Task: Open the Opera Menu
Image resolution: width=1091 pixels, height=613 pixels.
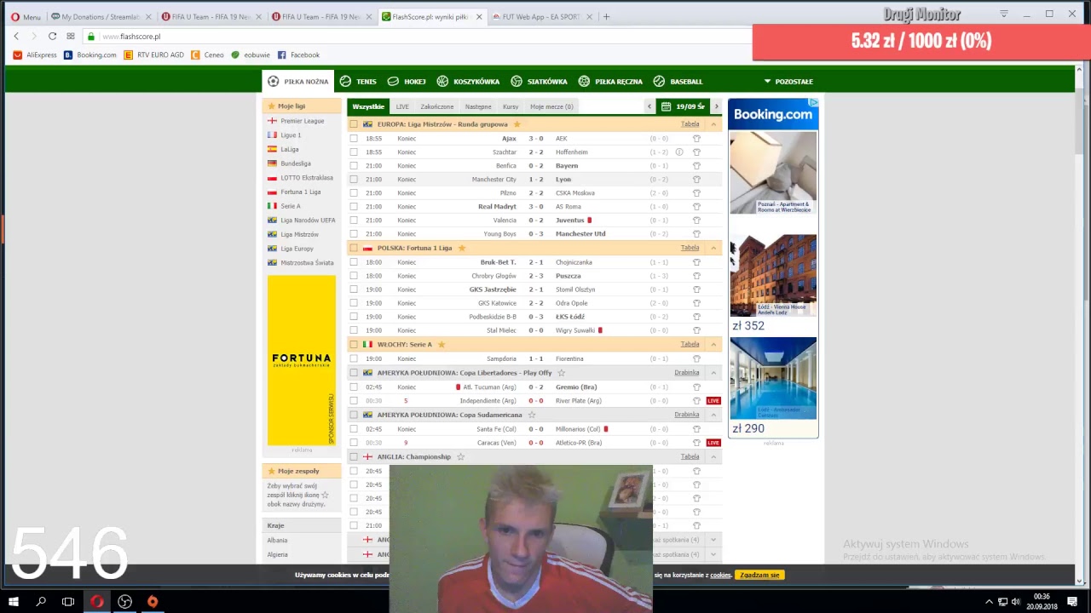Action: 26,17
